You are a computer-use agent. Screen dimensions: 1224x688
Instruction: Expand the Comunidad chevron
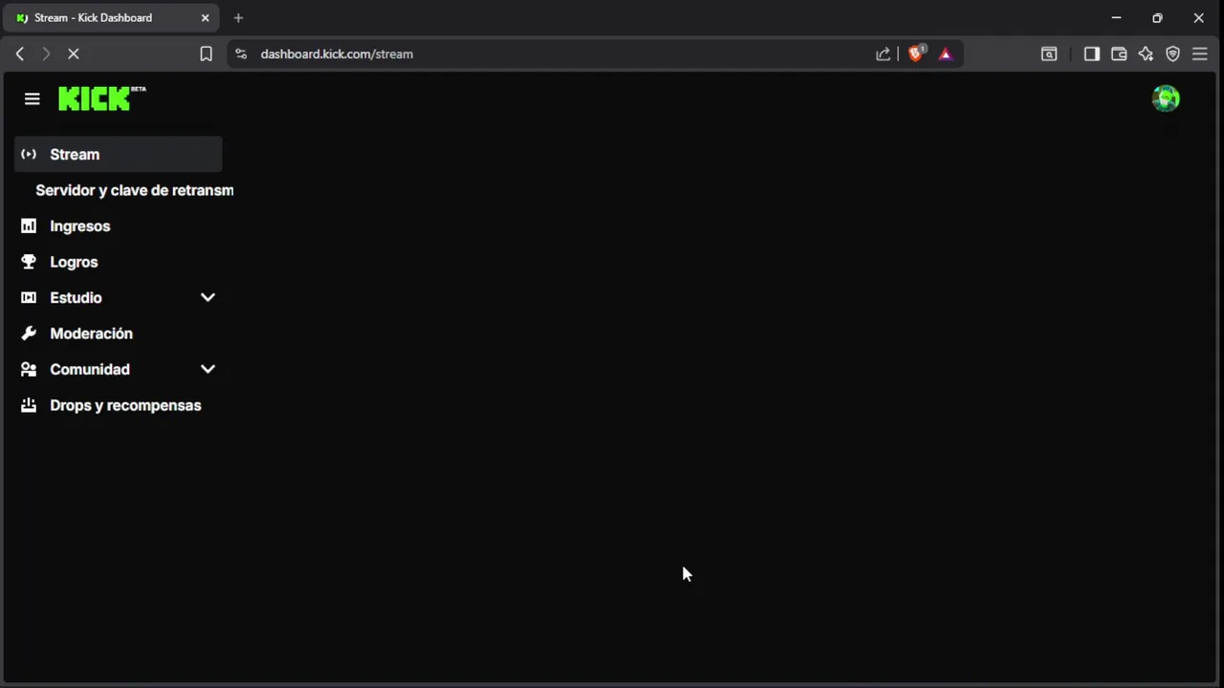208,369
